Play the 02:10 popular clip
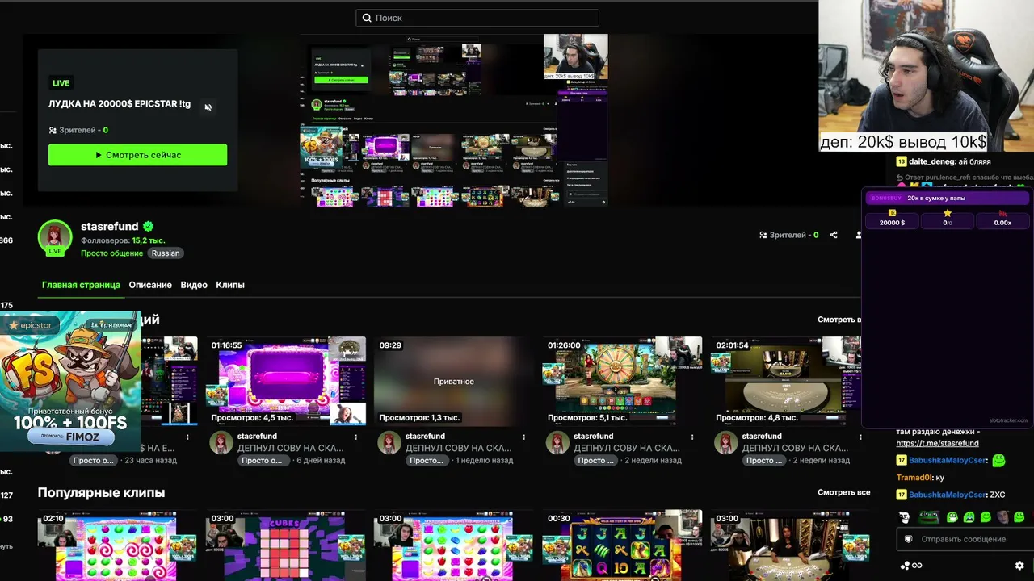The width and height of the screenshot is (1034, 581). click(x=117, y=545)
